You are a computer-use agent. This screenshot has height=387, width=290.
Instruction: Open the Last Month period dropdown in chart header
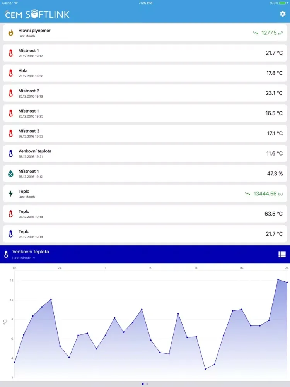(24, 258)
